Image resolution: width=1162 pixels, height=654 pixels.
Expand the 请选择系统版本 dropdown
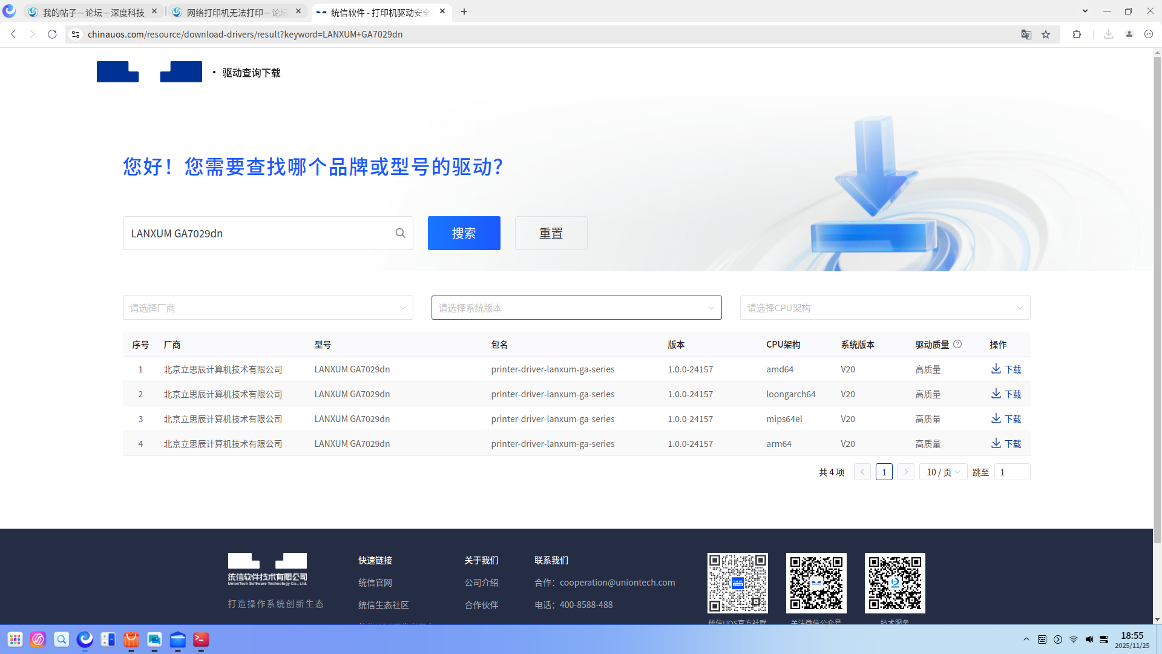pyautogui.click(x=577, y=308)
